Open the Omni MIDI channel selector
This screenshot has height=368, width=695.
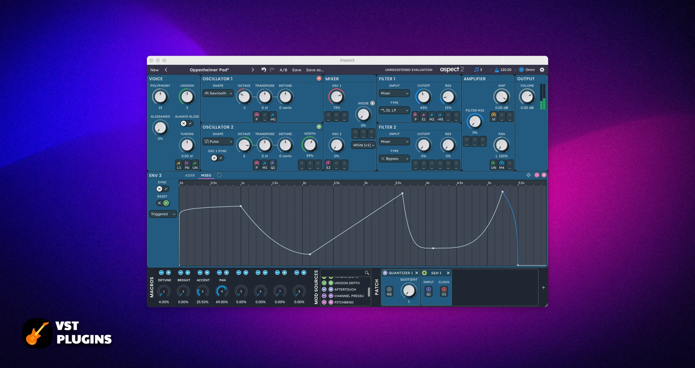coord(527,70)
